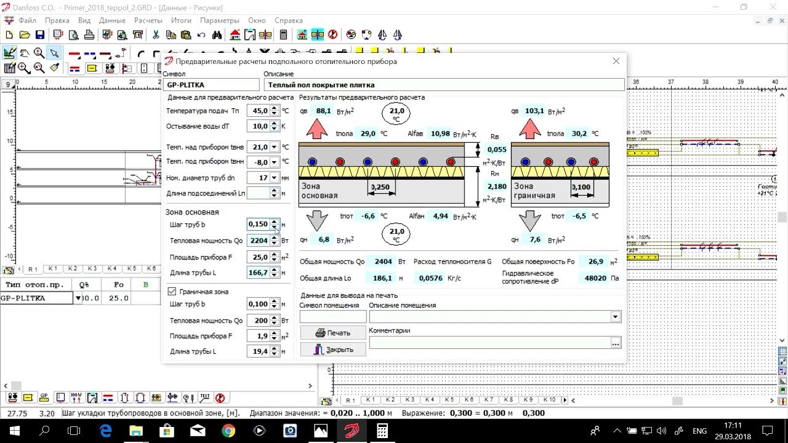Increase boundary zone Шаг труб b 0,100
Image resolution: width=788 pixels, height=443 pixels.
(275, 301)
